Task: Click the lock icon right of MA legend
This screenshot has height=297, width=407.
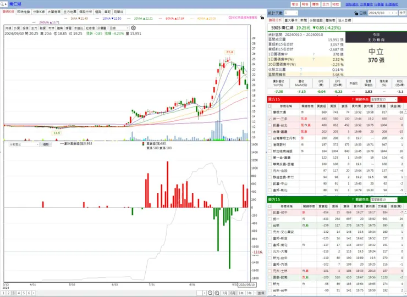Action: [262, 18]
